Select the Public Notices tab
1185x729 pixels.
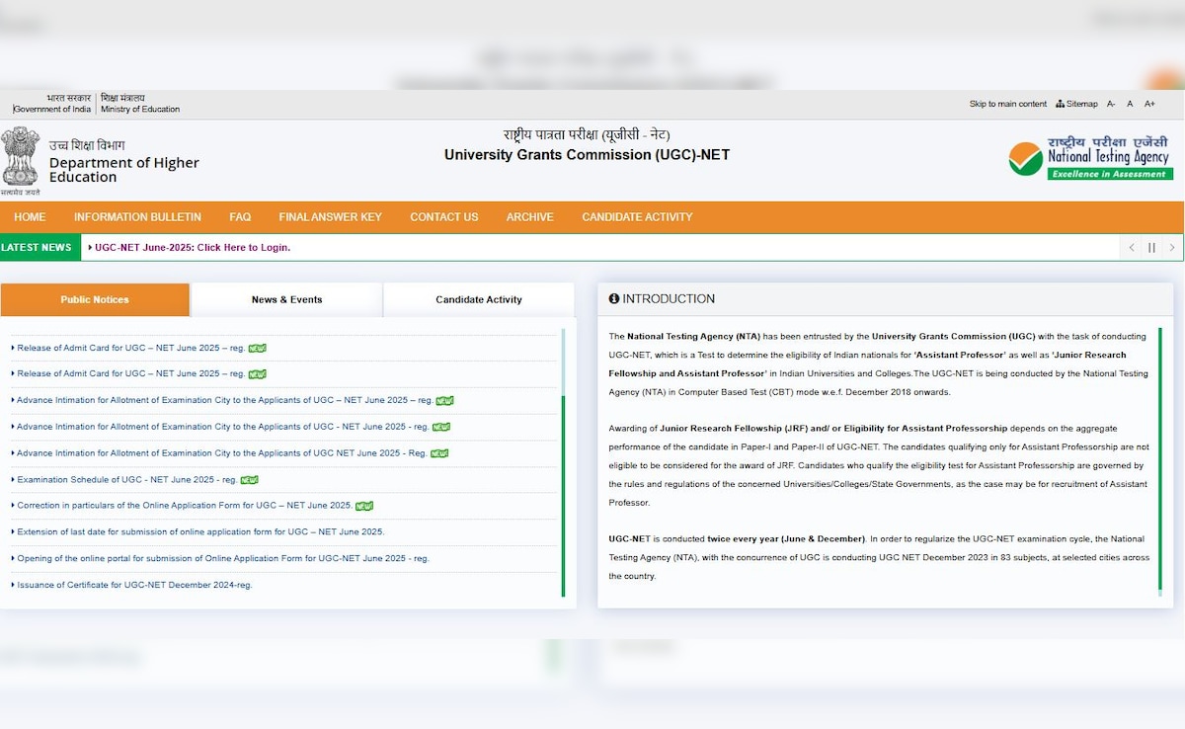pyautogui.click(x=95, y=299)
